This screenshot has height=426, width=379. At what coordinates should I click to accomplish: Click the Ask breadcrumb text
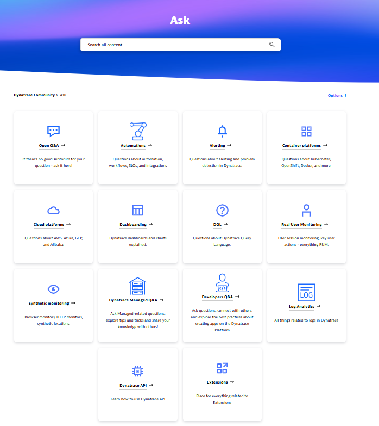[63, 95]
